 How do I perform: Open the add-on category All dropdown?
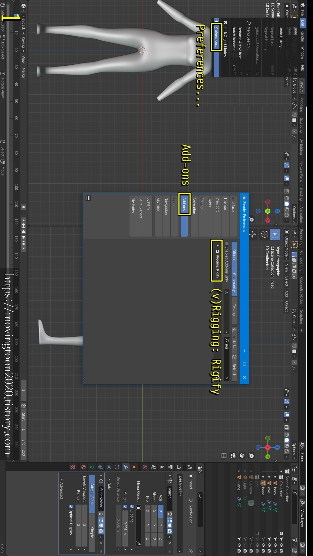point(227,312)
